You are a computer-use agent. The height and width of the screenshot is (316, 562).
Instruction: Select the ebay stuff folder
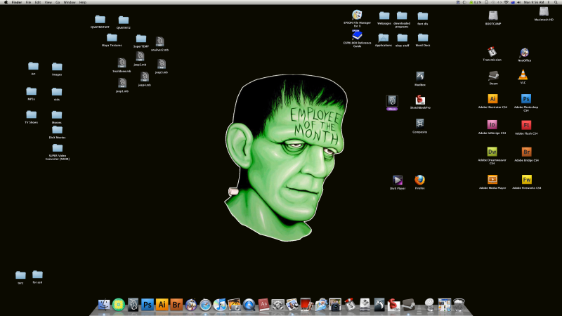pos(402,38)
